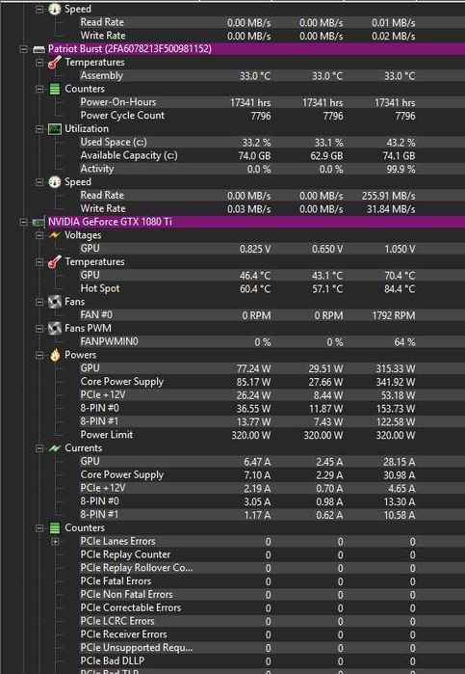Select the PCIe LCRC Errors row
465x674 pixels.
(271, 621)
